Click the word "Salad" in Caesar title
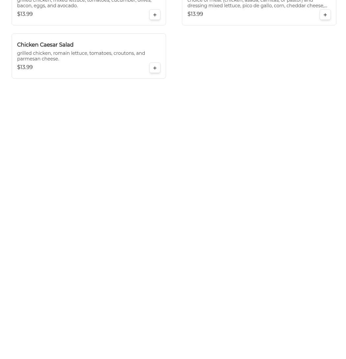346x359 pixels. 66,45
